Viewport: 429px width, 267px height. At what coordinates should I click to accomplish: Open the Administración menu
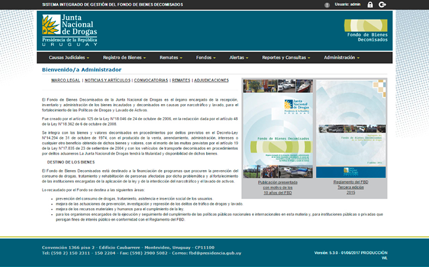[342, 58]
